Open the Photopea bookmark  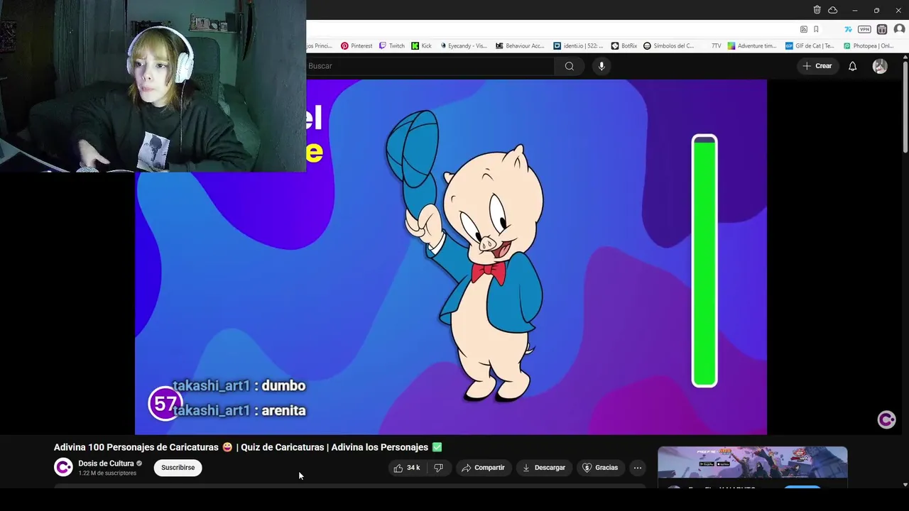click(869, 46)
